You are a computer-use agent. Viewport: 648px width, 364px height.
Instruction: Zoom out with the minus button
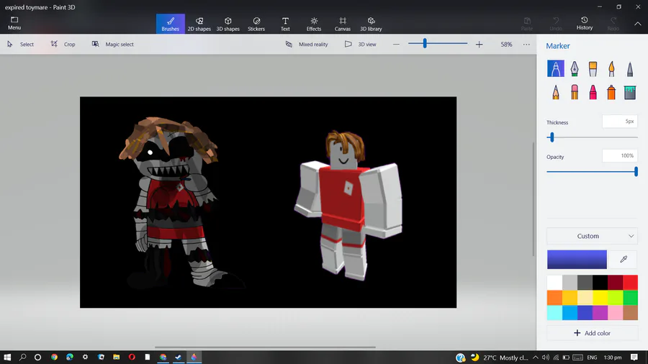[396, 44]
